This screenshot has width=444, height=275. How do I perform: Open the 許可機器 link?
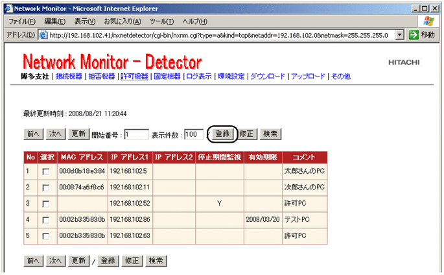[x=135, y=76]
